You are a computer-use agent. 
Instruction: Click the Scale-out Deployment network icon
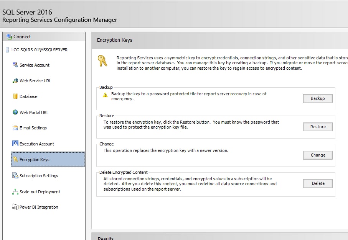pyautogui.click(x=15, y=191)
